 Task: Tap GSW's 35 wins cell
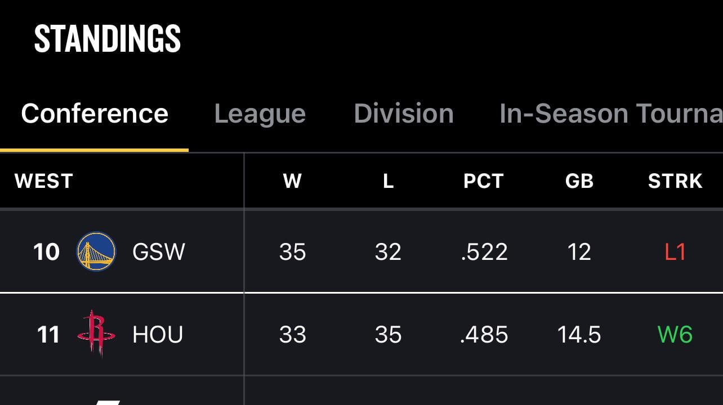click(x=292, y=251)
